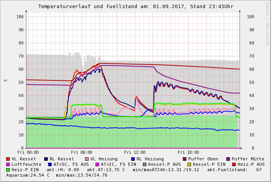The width and height of the screenshot is (271, 182).
Task: Click the Temperaturverlauf und Fuellstand chart title
Action: (135, 7)
